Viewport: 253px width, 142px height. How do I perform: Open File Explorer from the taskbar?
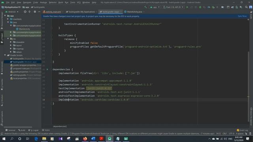tap(44, 138)
